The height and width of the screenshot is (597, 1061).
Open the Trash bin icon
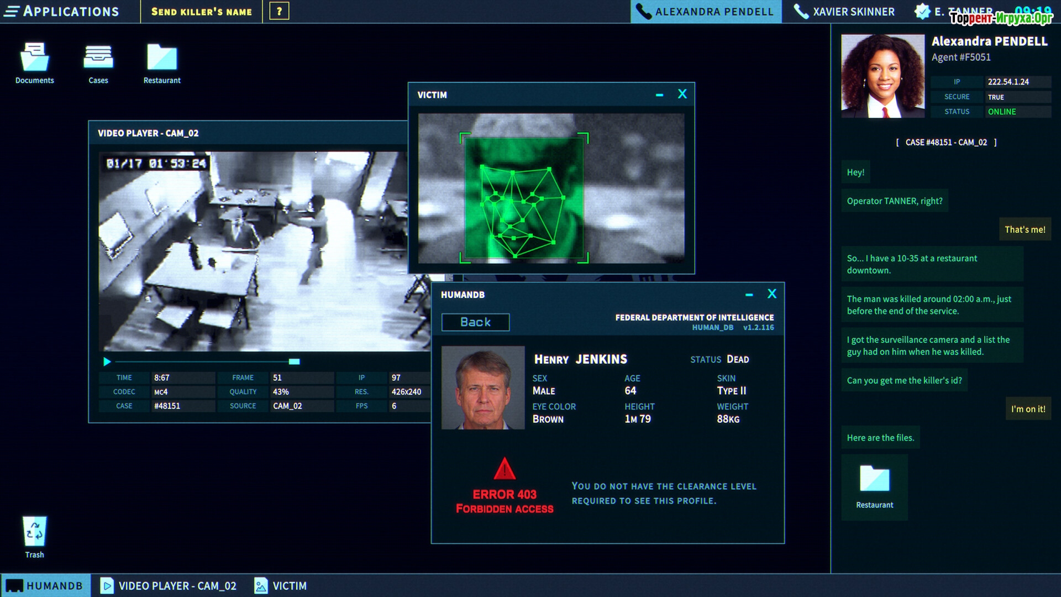[34, 532]
